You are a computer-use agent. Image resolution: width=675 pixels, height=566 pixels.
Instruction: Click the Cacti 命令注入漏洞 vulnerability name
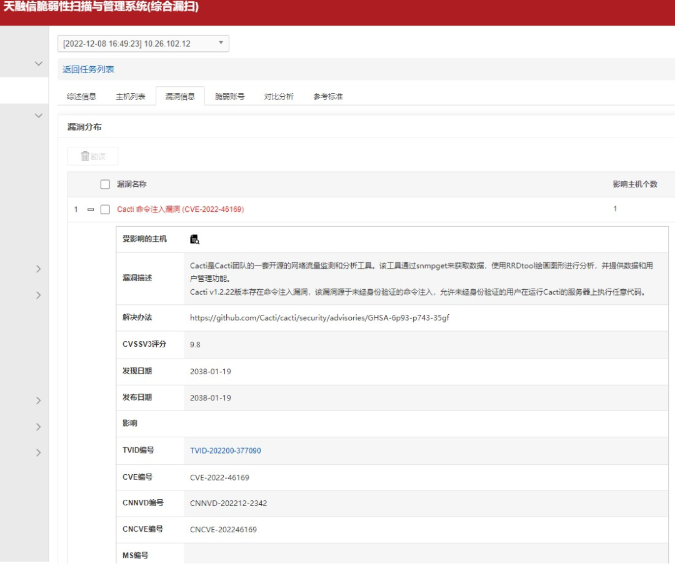coord(180,209)
